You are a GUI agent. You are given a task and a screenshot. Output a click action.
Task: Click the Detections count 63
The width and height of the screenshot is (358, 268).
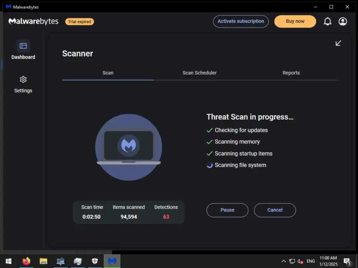point(166,217)
